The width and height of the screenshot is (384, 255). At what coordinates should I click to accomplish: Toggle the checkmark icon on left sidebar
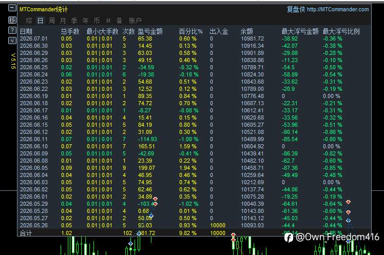click(12, 41)
